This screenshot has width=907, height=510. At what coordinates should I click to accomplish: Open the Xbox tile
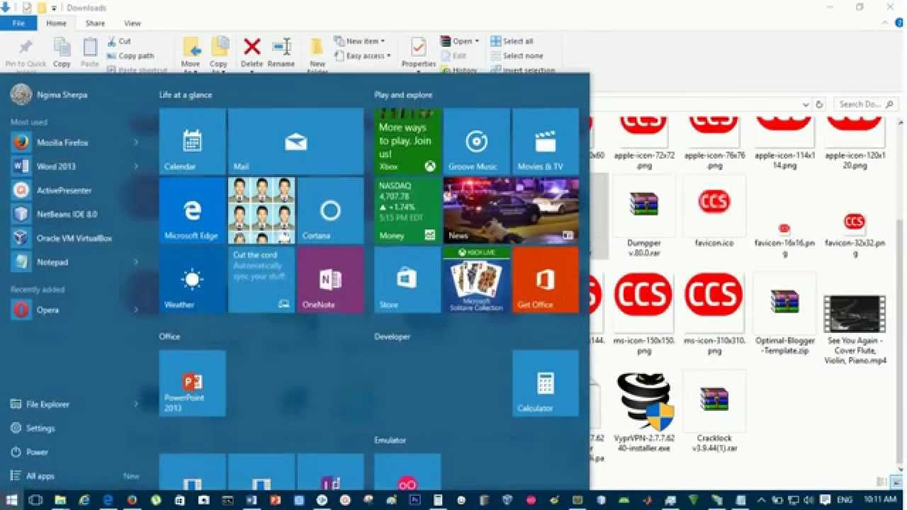407,141
